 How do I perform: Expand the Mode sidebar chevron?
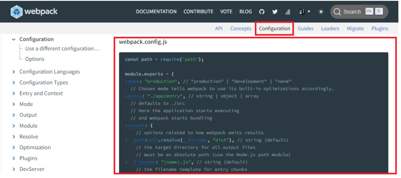pyautogui.click(x=14, y=104)
